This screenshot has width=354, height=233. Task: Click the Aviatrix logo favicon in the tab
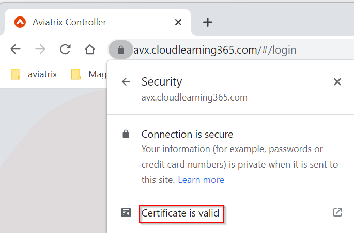(x=20, y=22)
